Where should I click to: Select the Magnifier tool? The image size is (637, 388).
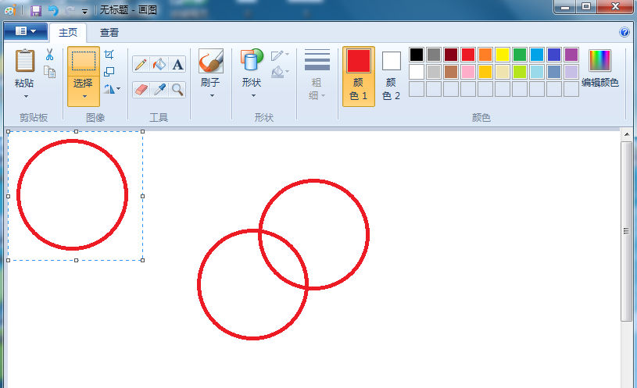tap(177, 89)
